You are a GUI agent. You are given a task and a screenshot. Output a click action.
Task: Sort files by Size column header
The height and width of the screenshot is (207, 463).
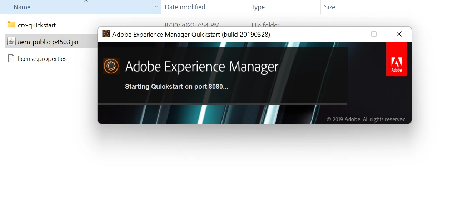click(329, 7)
